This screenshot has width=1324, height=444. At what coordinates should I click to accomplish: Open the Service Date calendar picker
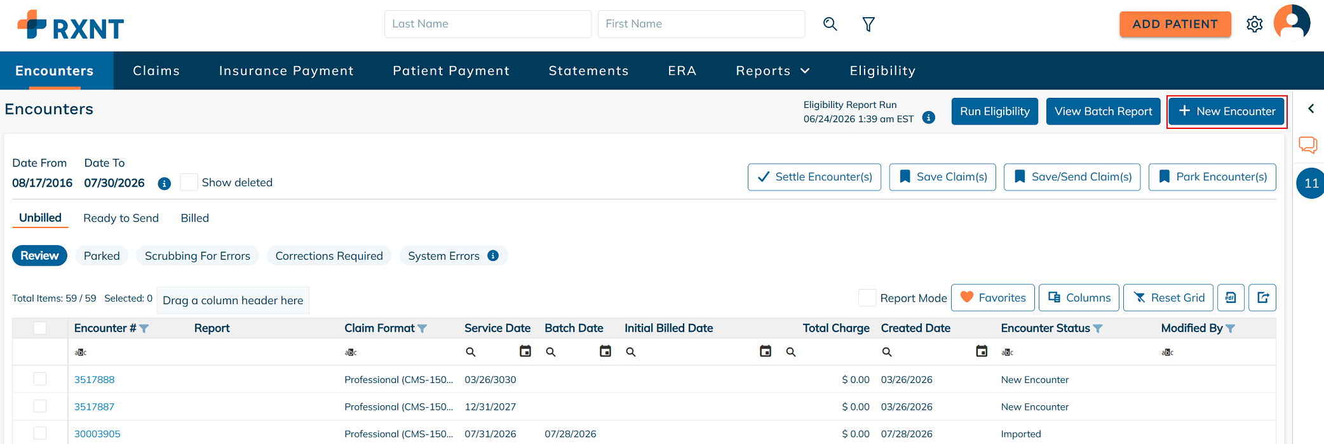[525, 351]
